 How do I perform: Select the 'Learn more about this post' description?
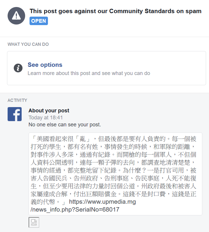click(89, 73)
